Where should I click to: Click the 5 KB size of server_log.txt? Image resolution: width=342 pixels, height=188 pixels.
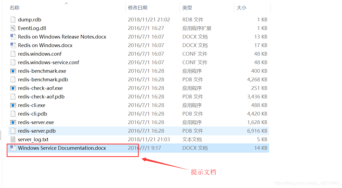click(262, 139)
